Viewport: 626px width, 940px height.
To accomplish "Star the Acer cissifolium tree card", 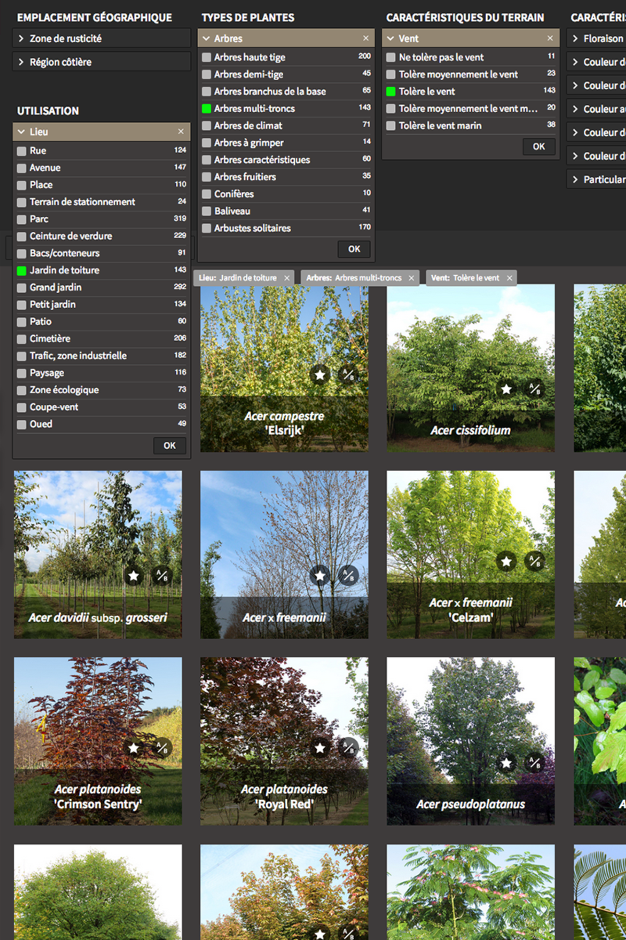I will tap(506, 389).
